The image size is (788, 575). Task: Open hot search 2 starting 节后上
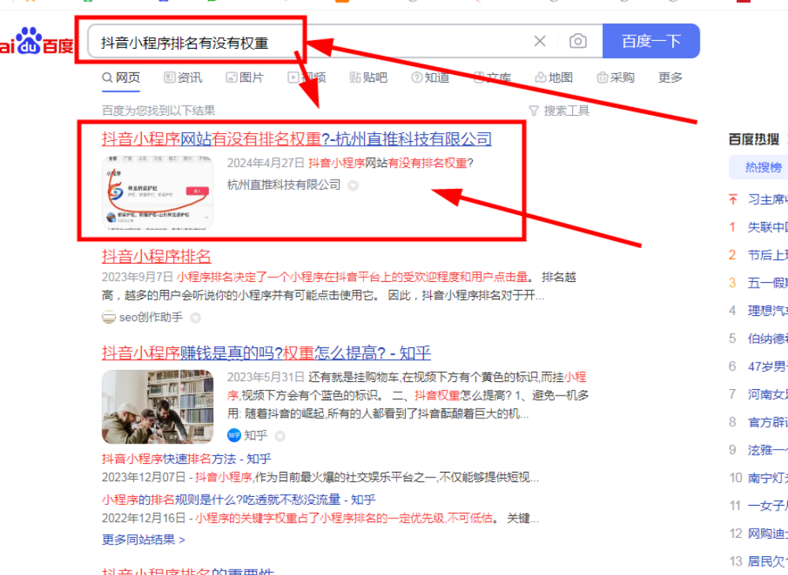pyautogui.click(x=768, y=255)
